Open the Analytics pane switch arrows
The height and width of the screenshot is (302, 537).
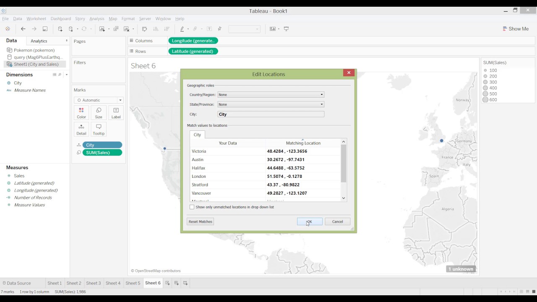click(x=67, y=41)
